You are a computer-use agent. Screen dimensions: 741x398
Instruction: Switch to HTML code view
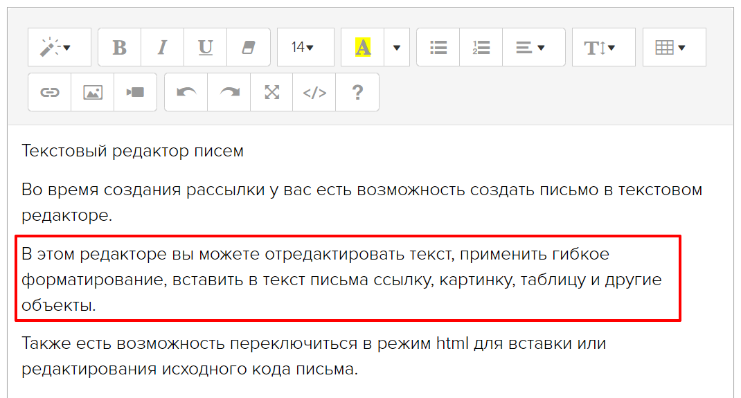tap(314, 92)
